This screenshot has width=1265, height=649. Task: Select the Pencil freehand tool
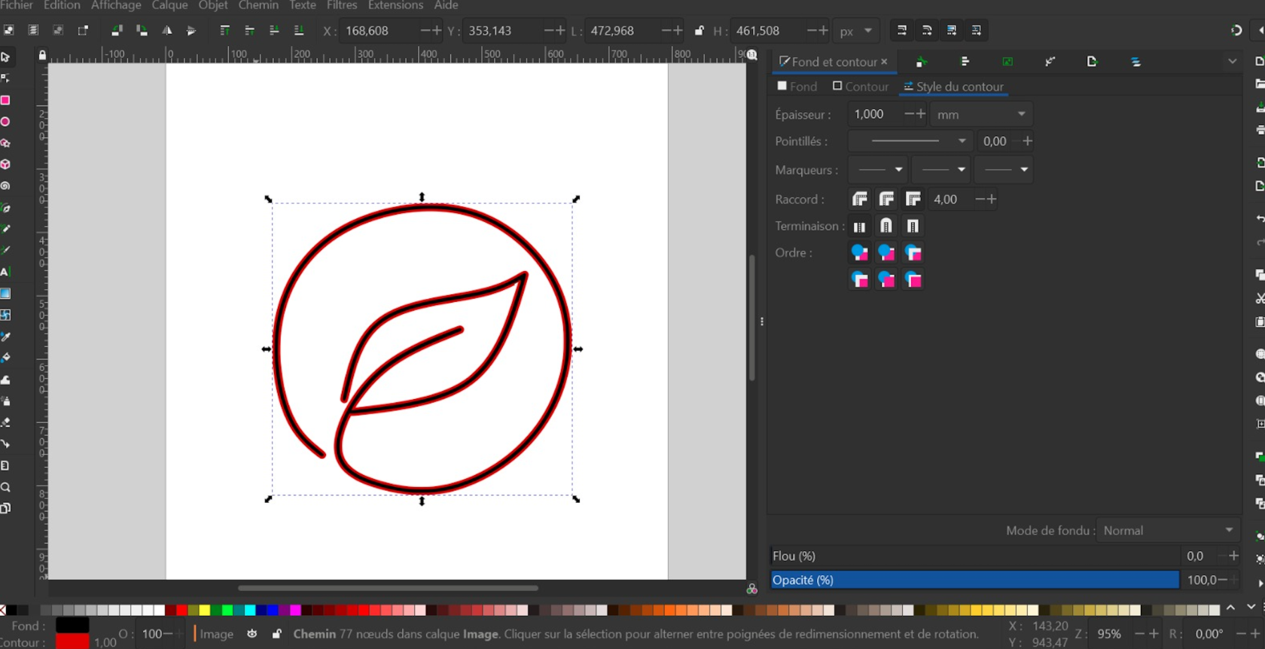[x=5, y=229]
